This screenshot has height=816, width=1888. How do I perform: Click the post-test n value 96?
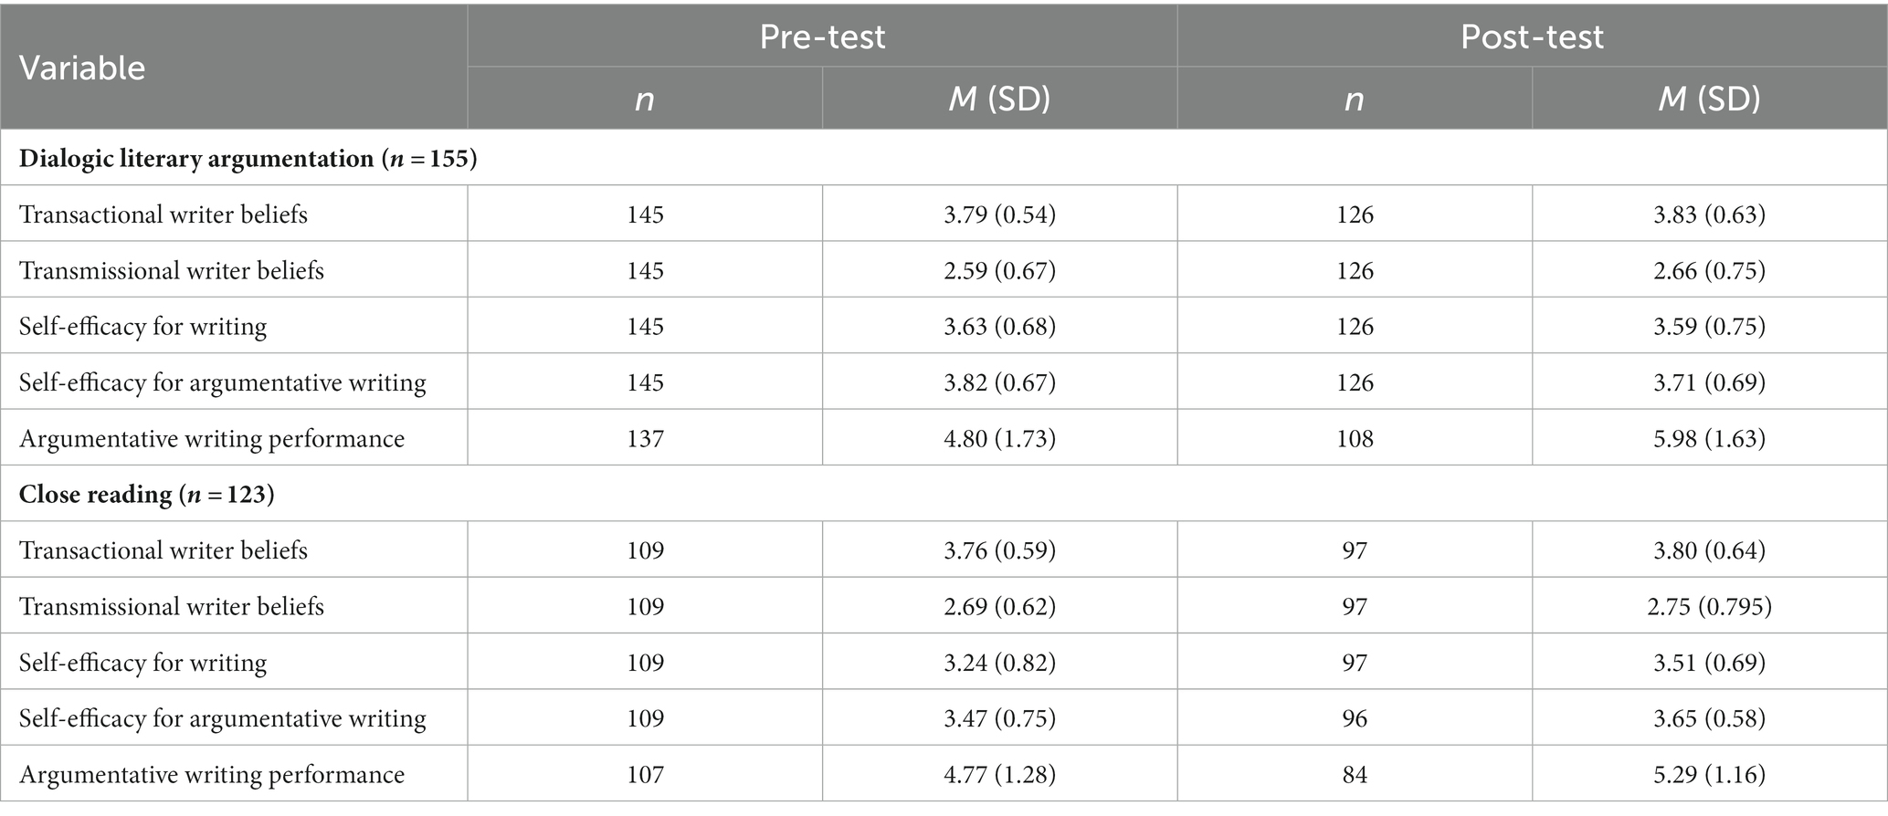pyautogui.click(x=1355, y=718)
